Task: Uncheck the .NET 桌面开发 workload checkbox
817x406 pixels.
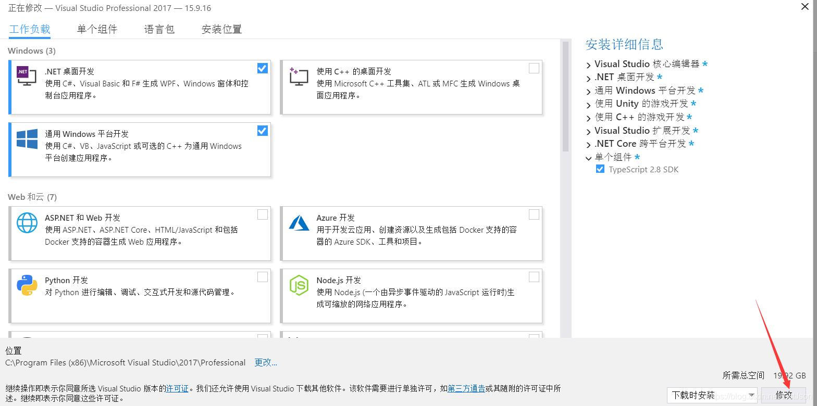Action: tap(263, 68)
